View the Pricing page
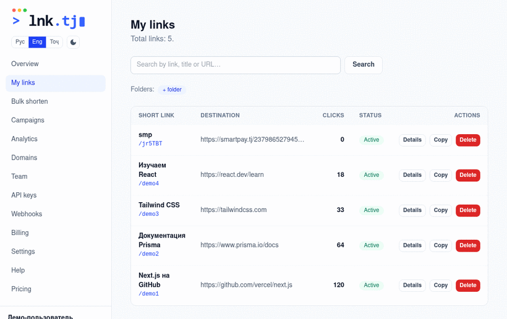Screen dimensions: 507x319 (x=56, y=289)
